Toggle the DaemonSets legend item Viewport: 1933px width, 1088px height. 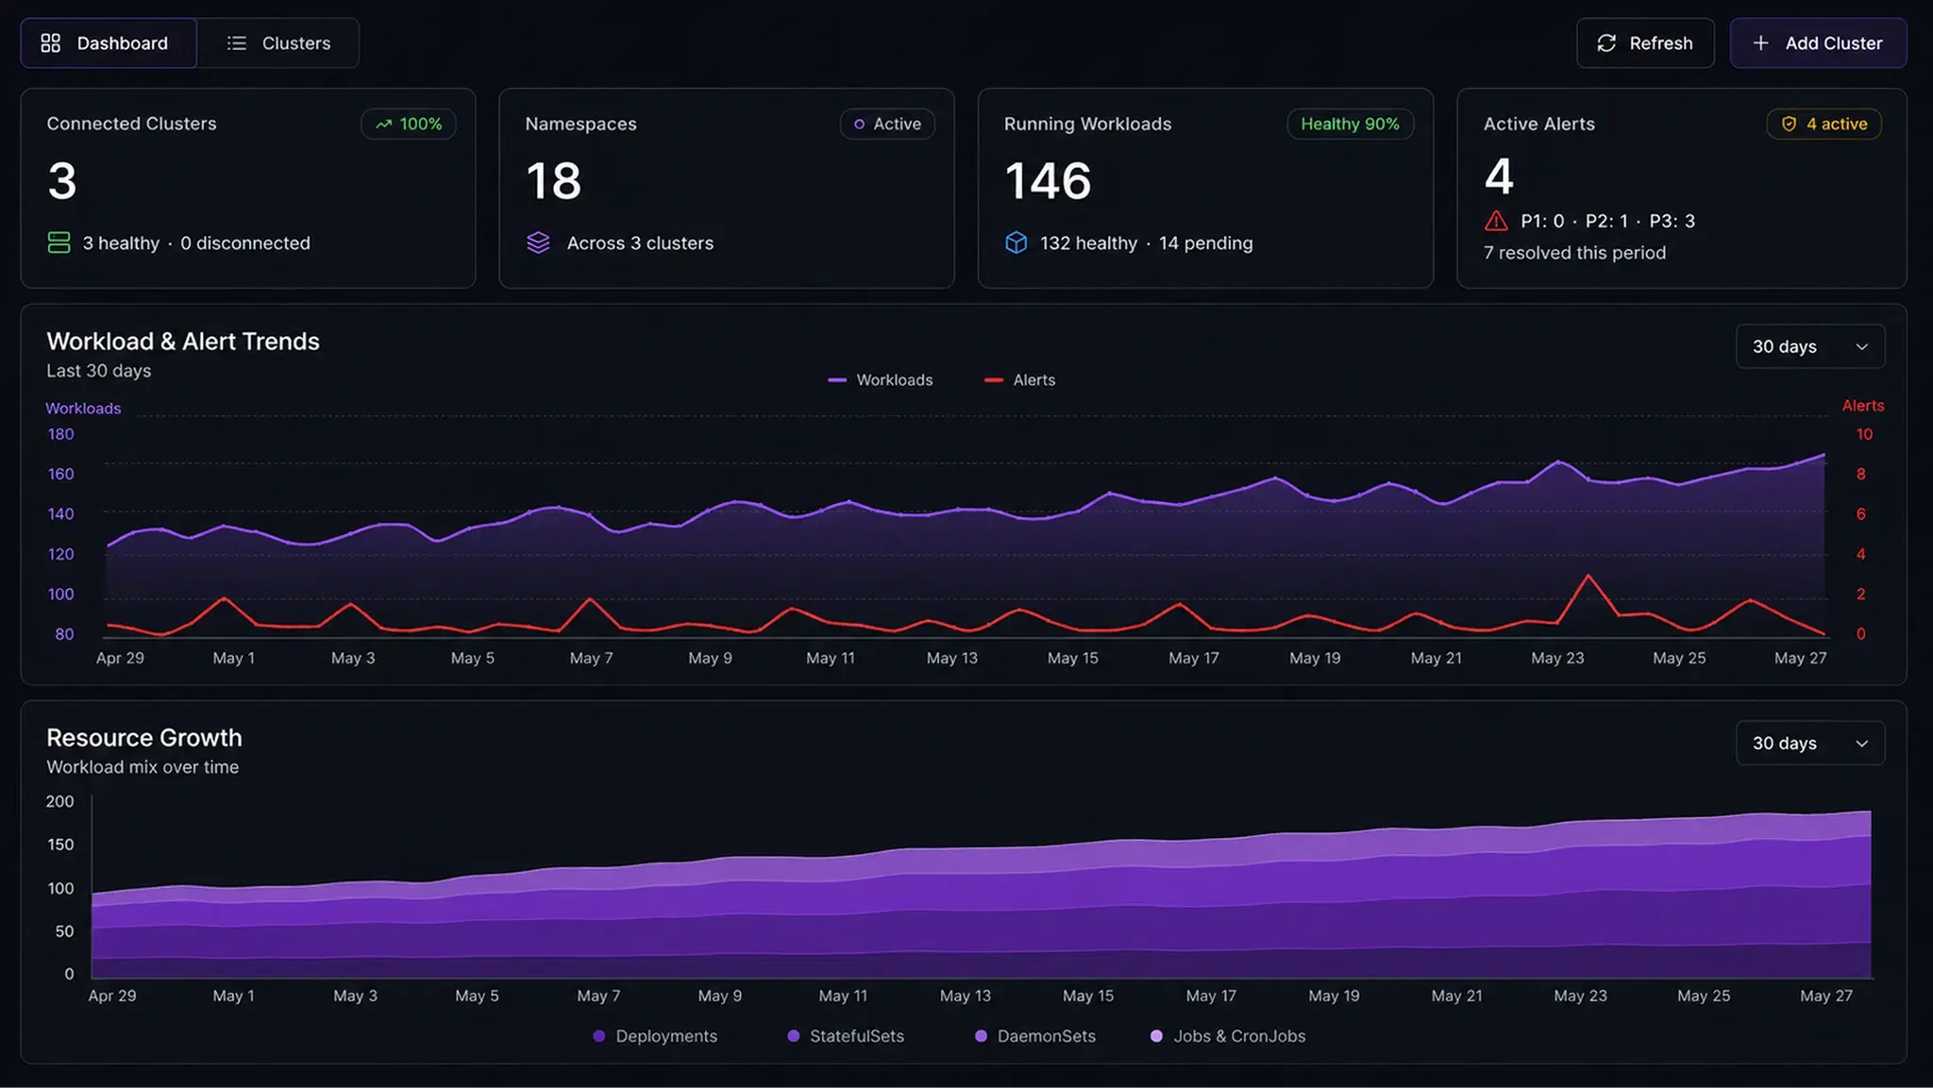pyautogui.click(x=1035, y=1035)
